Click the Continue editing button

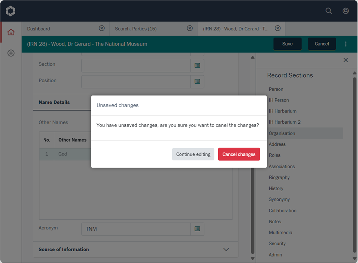pyautogui.click(x=193, y=154)
